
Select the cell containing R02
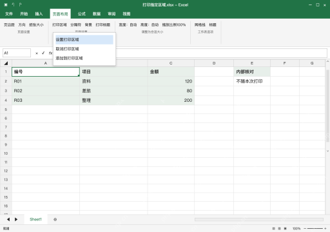click(46, 91)
